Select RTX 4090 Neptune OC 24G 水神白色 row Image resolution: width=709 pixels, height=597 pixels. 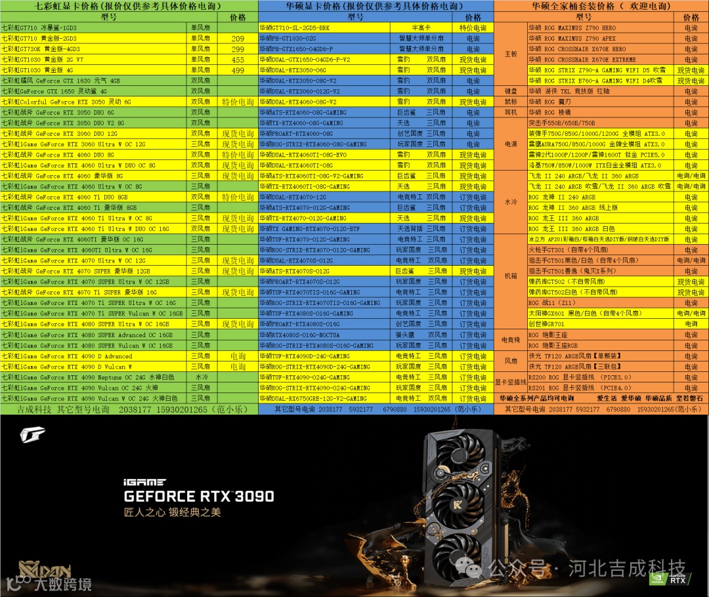pyautogui.click(x=129, y=377)
